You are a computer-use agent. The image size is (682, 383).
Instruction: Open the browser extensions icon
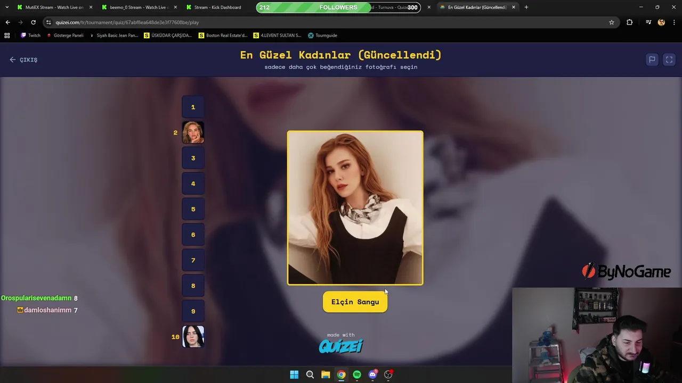pos(629,22)
